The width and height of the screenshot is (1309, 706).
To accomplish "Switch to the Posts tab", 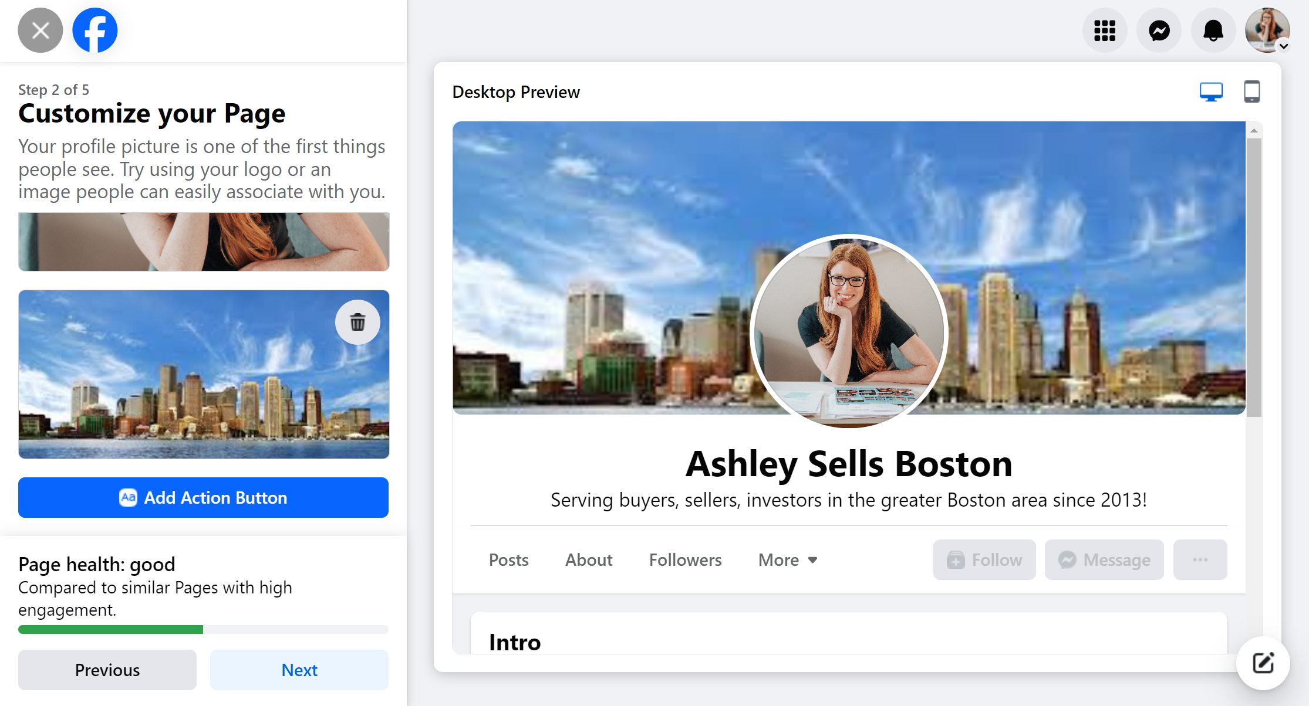I will [x=508, y=560].
